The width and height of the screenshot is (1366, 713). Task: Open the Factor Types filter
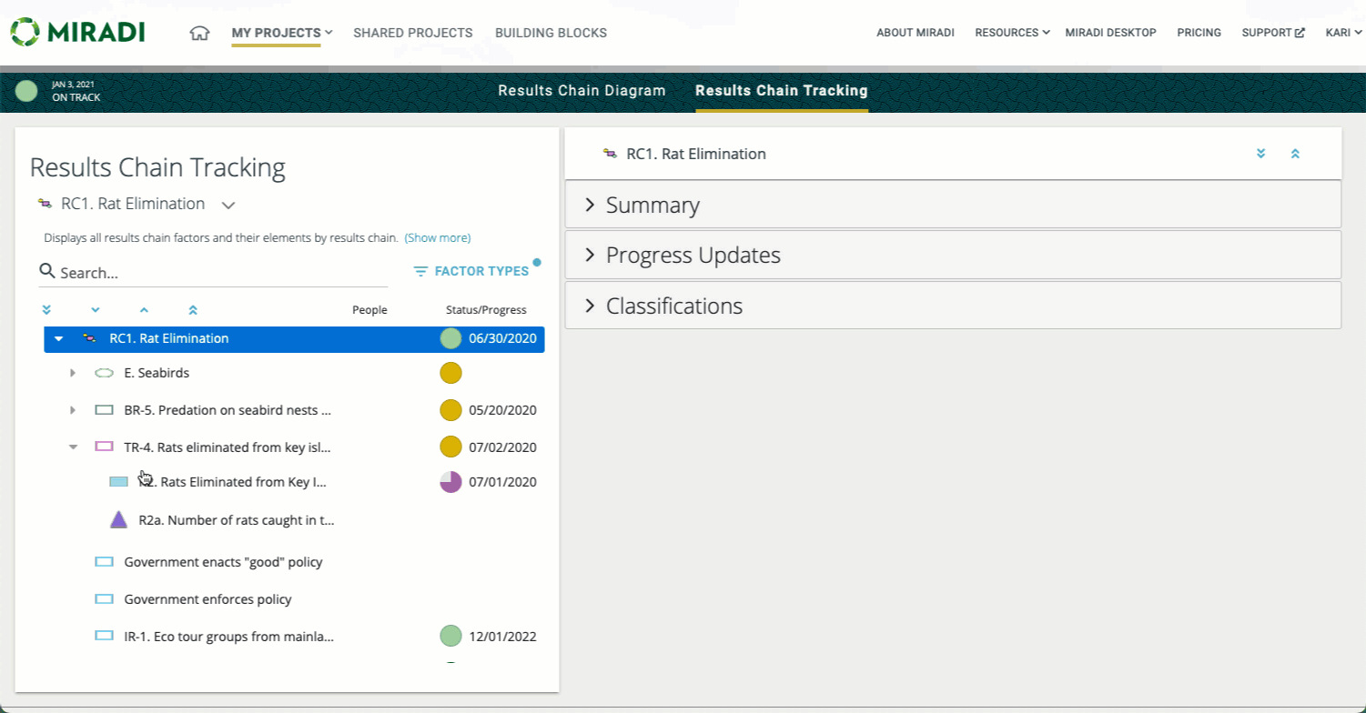[x=471, y=271]
